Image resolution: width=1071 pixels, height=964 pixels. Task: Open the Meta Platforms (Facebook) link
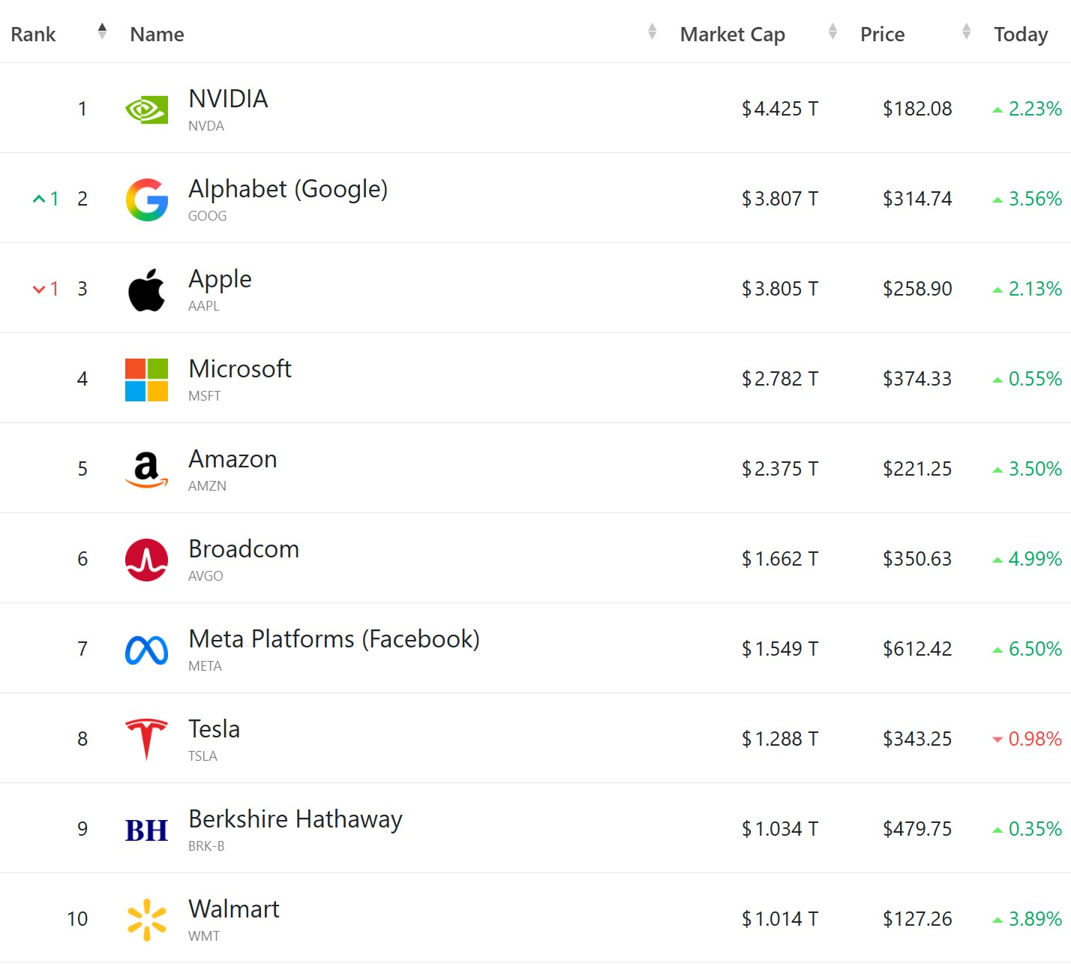click(x=334, y=639)
